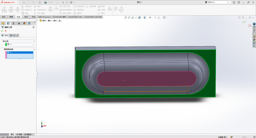The width and height of the screenshot is (256, 138).
Task: Click the Undo arrow icon
Action: coord(51,3)
